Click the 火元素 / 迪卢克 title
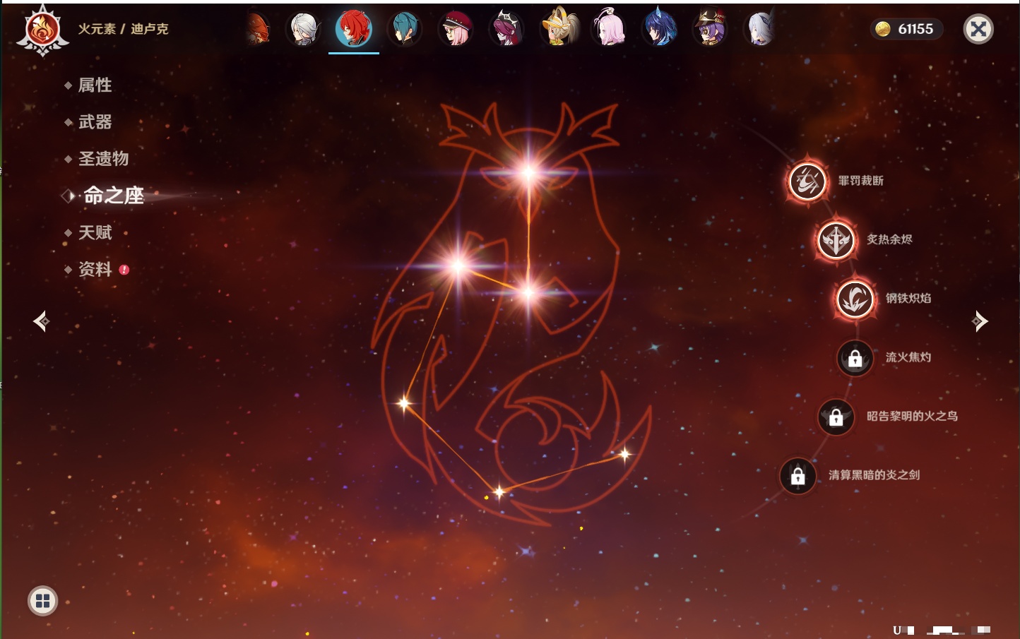The height and width of the screenshot is (639, 1020). pyautogui.click(x=124, y=29)
